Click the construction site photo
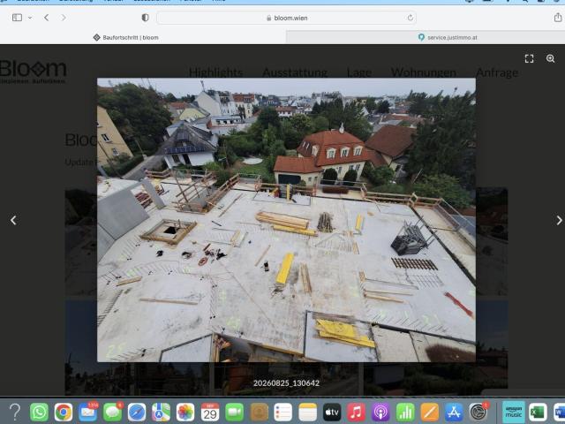The height and width of the screenshot is (424, 565). click(286, 220)
